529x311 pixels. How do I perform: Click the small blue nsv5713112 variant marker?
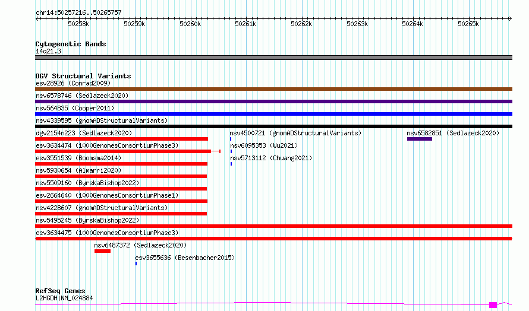231,163
